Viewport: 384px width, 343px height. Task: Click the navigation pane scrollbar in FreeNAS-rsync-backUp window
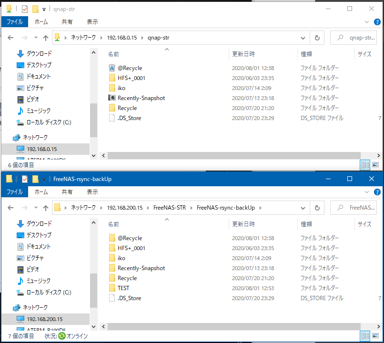coord(93,290)
